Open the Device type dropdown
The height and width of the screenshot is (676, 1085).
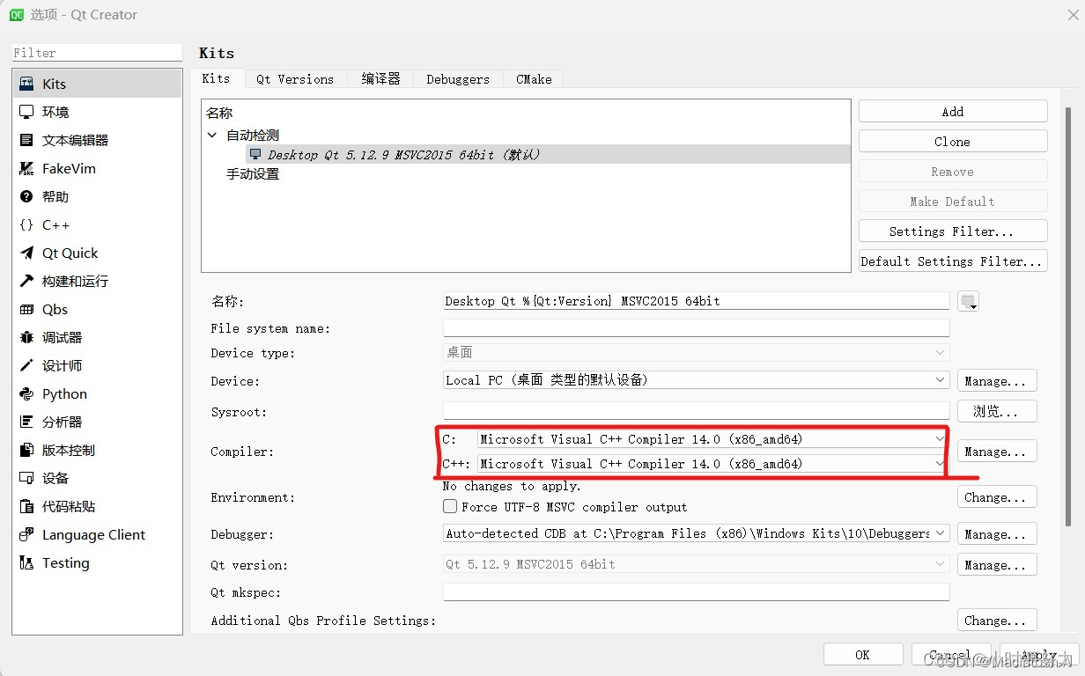click(697, 352)
